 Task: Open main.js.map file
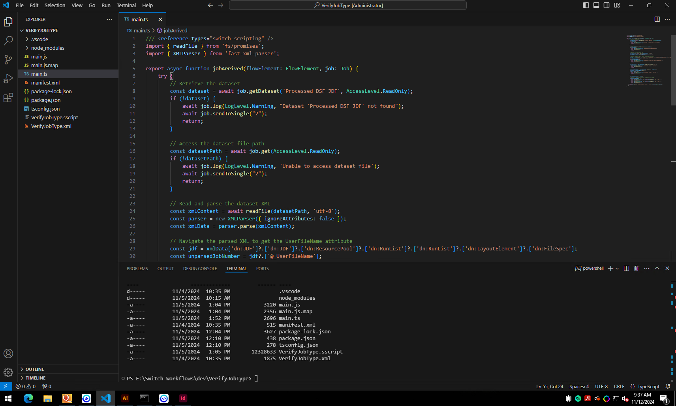tap(68, 65)
